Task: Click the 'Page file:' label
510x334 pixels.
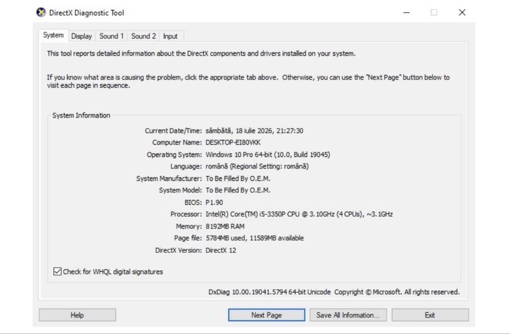Action: click(x=188, y=238)
